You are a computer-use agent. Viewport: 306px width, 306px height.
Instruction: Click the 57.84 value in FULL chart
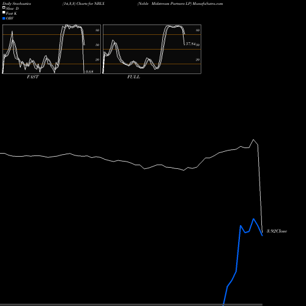point(190,44)
